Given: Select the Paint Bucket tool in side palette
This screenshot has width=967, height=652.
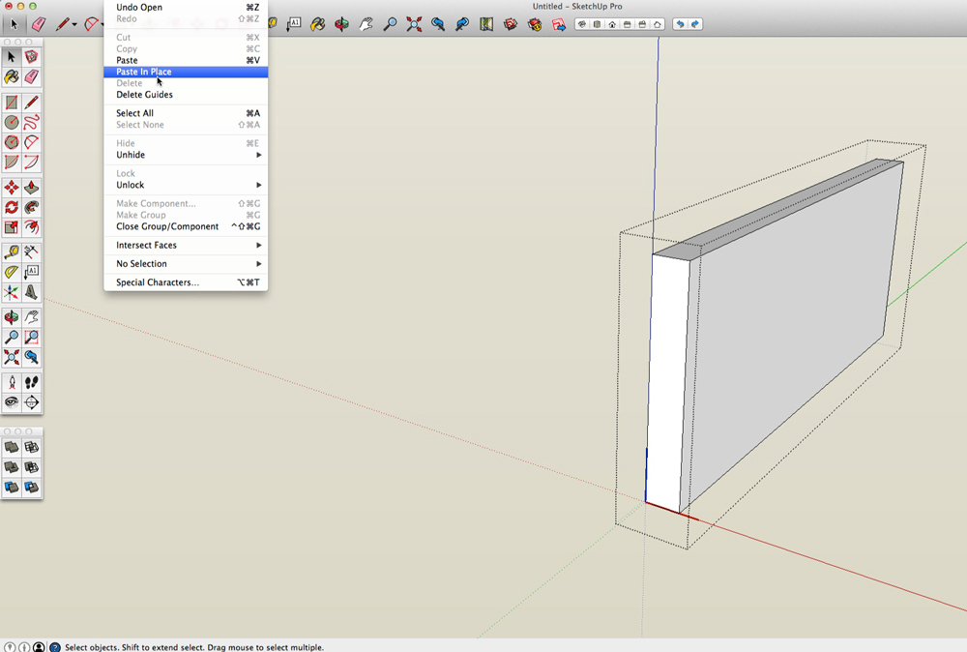Looking at the screenshot, I should coord(12,76).
